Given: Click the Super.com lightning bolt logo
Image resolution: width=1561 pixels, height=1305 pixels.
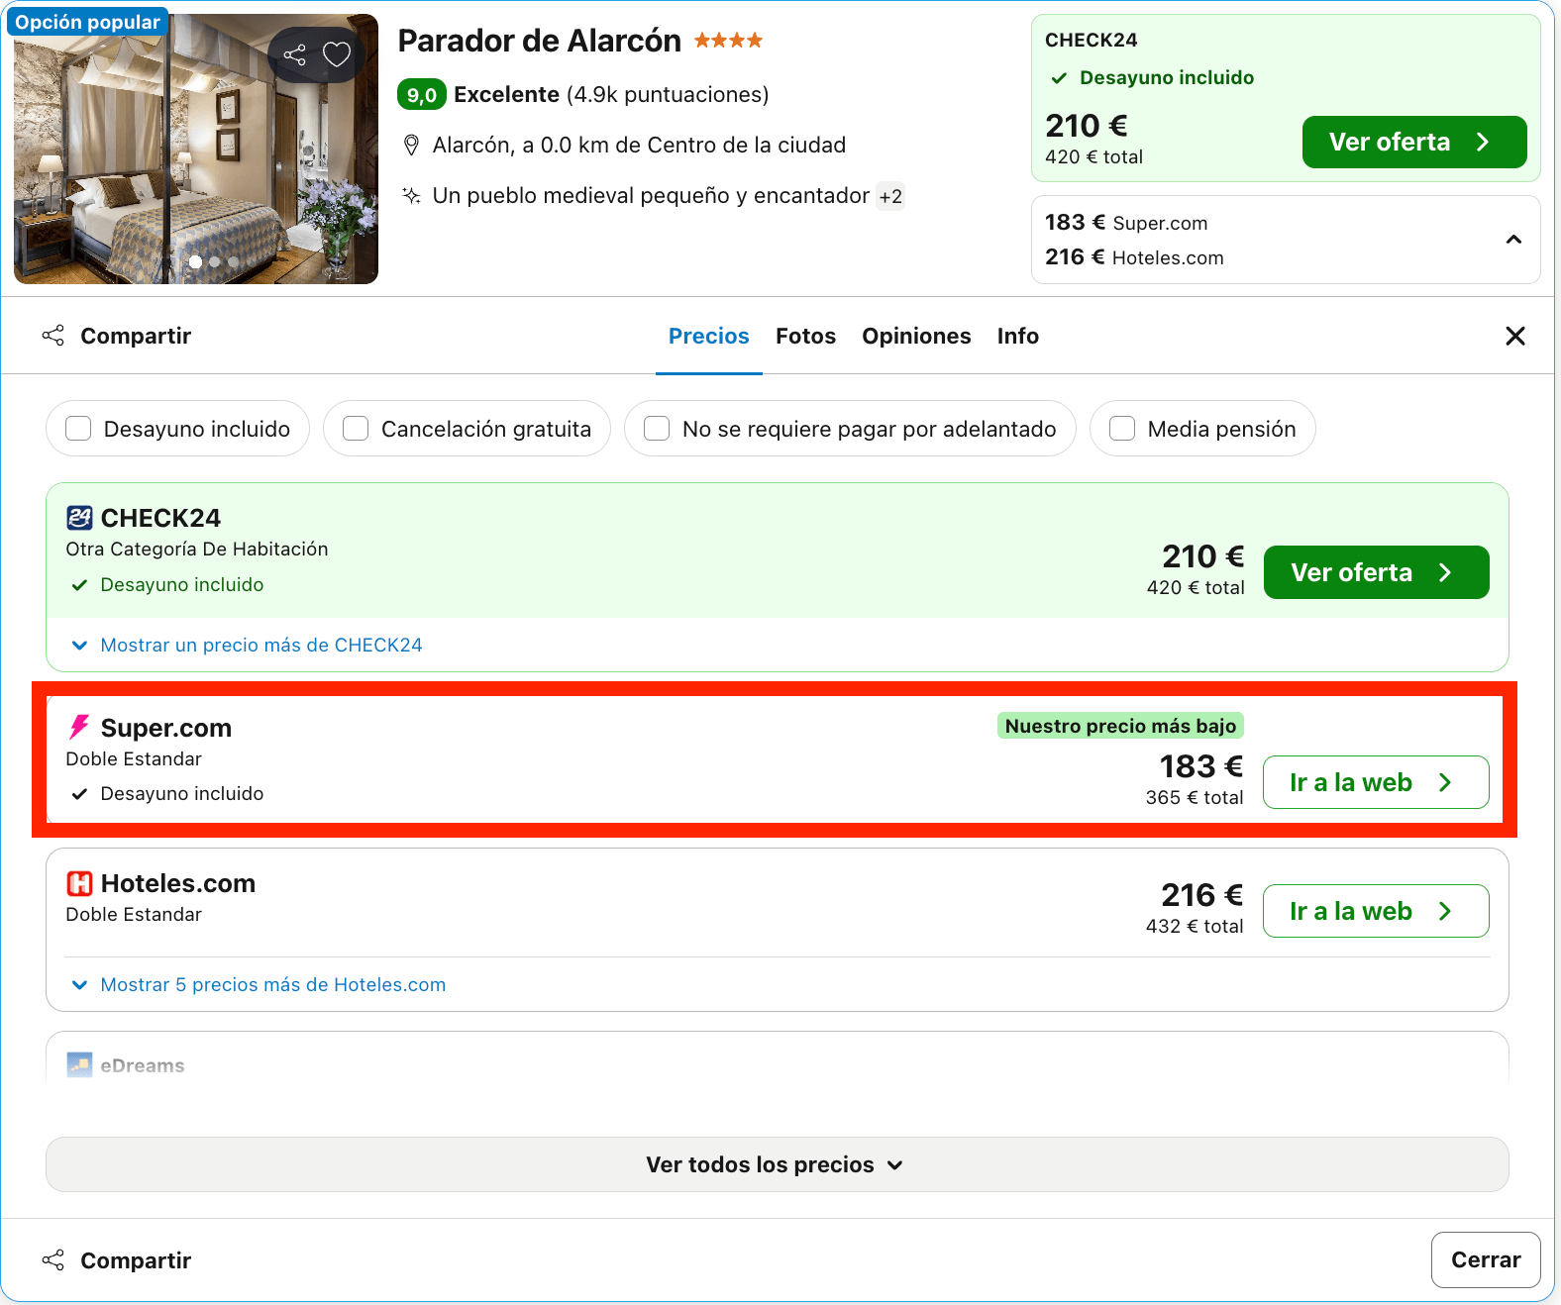Looking at the screenshot, I should [x=79, y=728].
